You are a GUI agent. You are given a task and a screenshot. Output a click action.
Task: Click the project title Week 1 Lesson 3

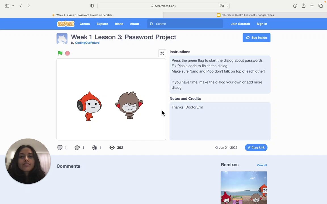pyautogui.click(x=123, y=37)
